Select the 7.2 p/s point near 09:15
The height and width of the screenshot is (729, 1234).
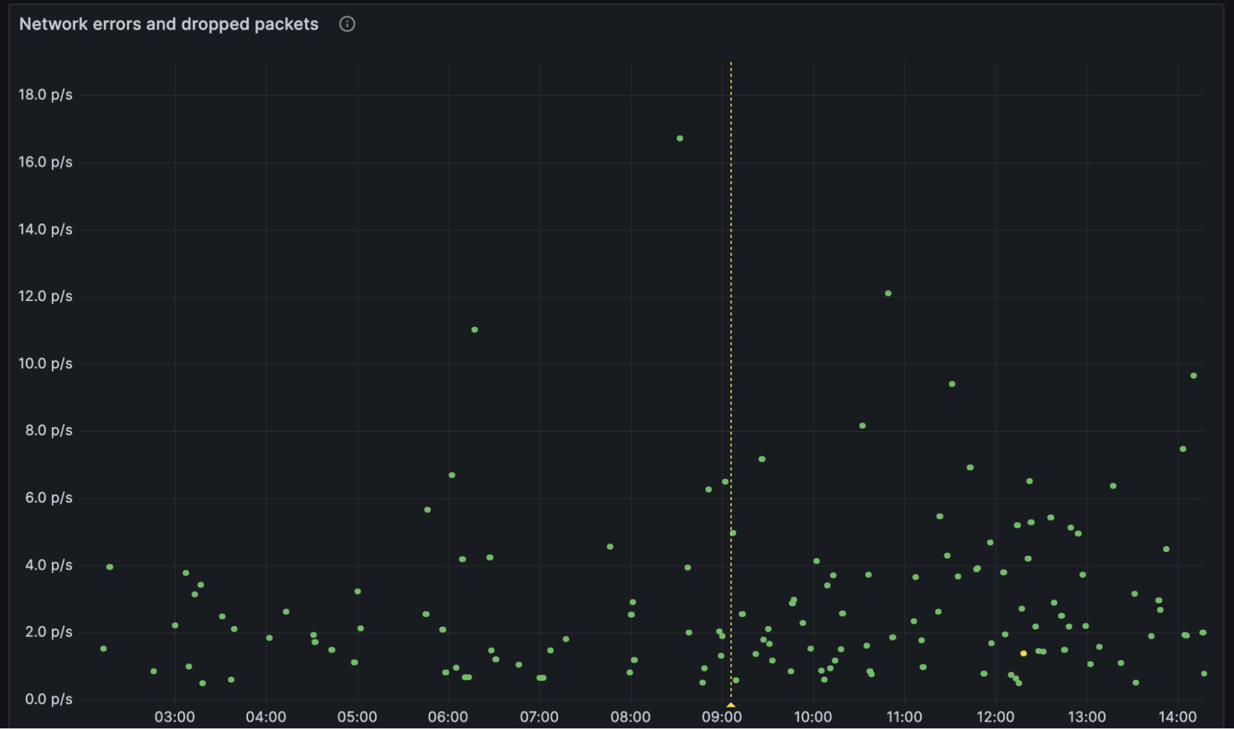click(761, 458)
